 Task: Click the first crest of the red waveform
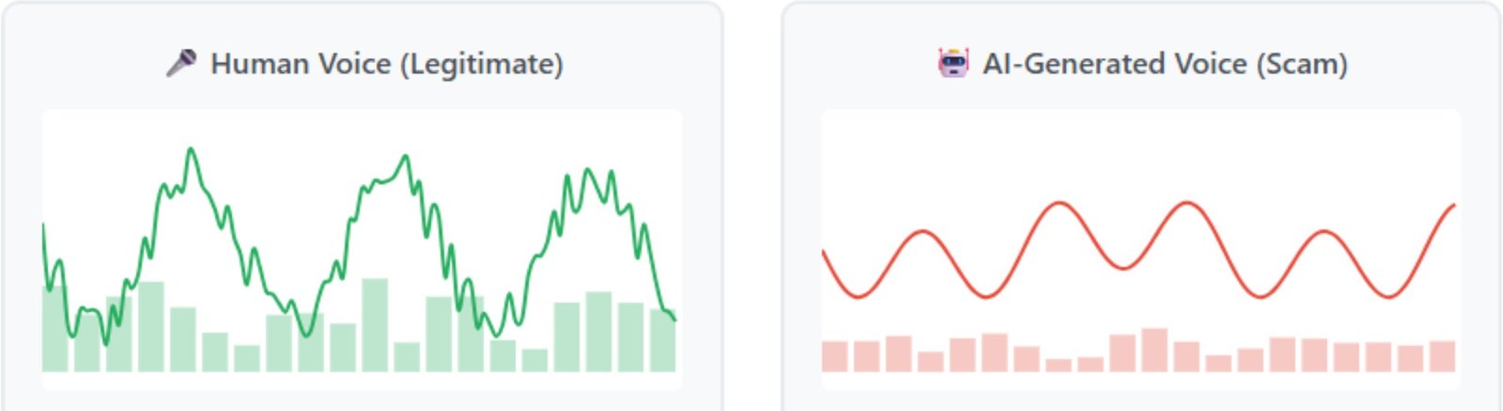point(924,231)
